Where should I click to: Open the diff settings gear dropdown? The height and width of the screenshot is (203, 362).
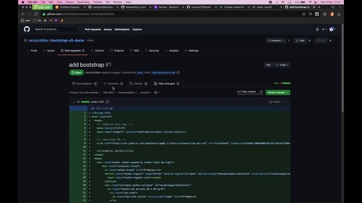coord(157,92)
